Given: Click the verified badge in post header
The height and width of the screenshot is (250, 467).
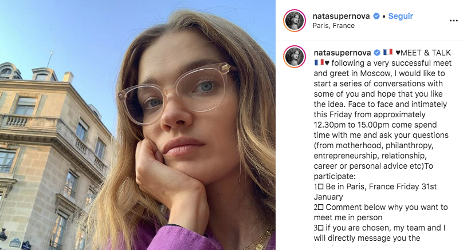Looking at the screenshot, I should [376, 17].
